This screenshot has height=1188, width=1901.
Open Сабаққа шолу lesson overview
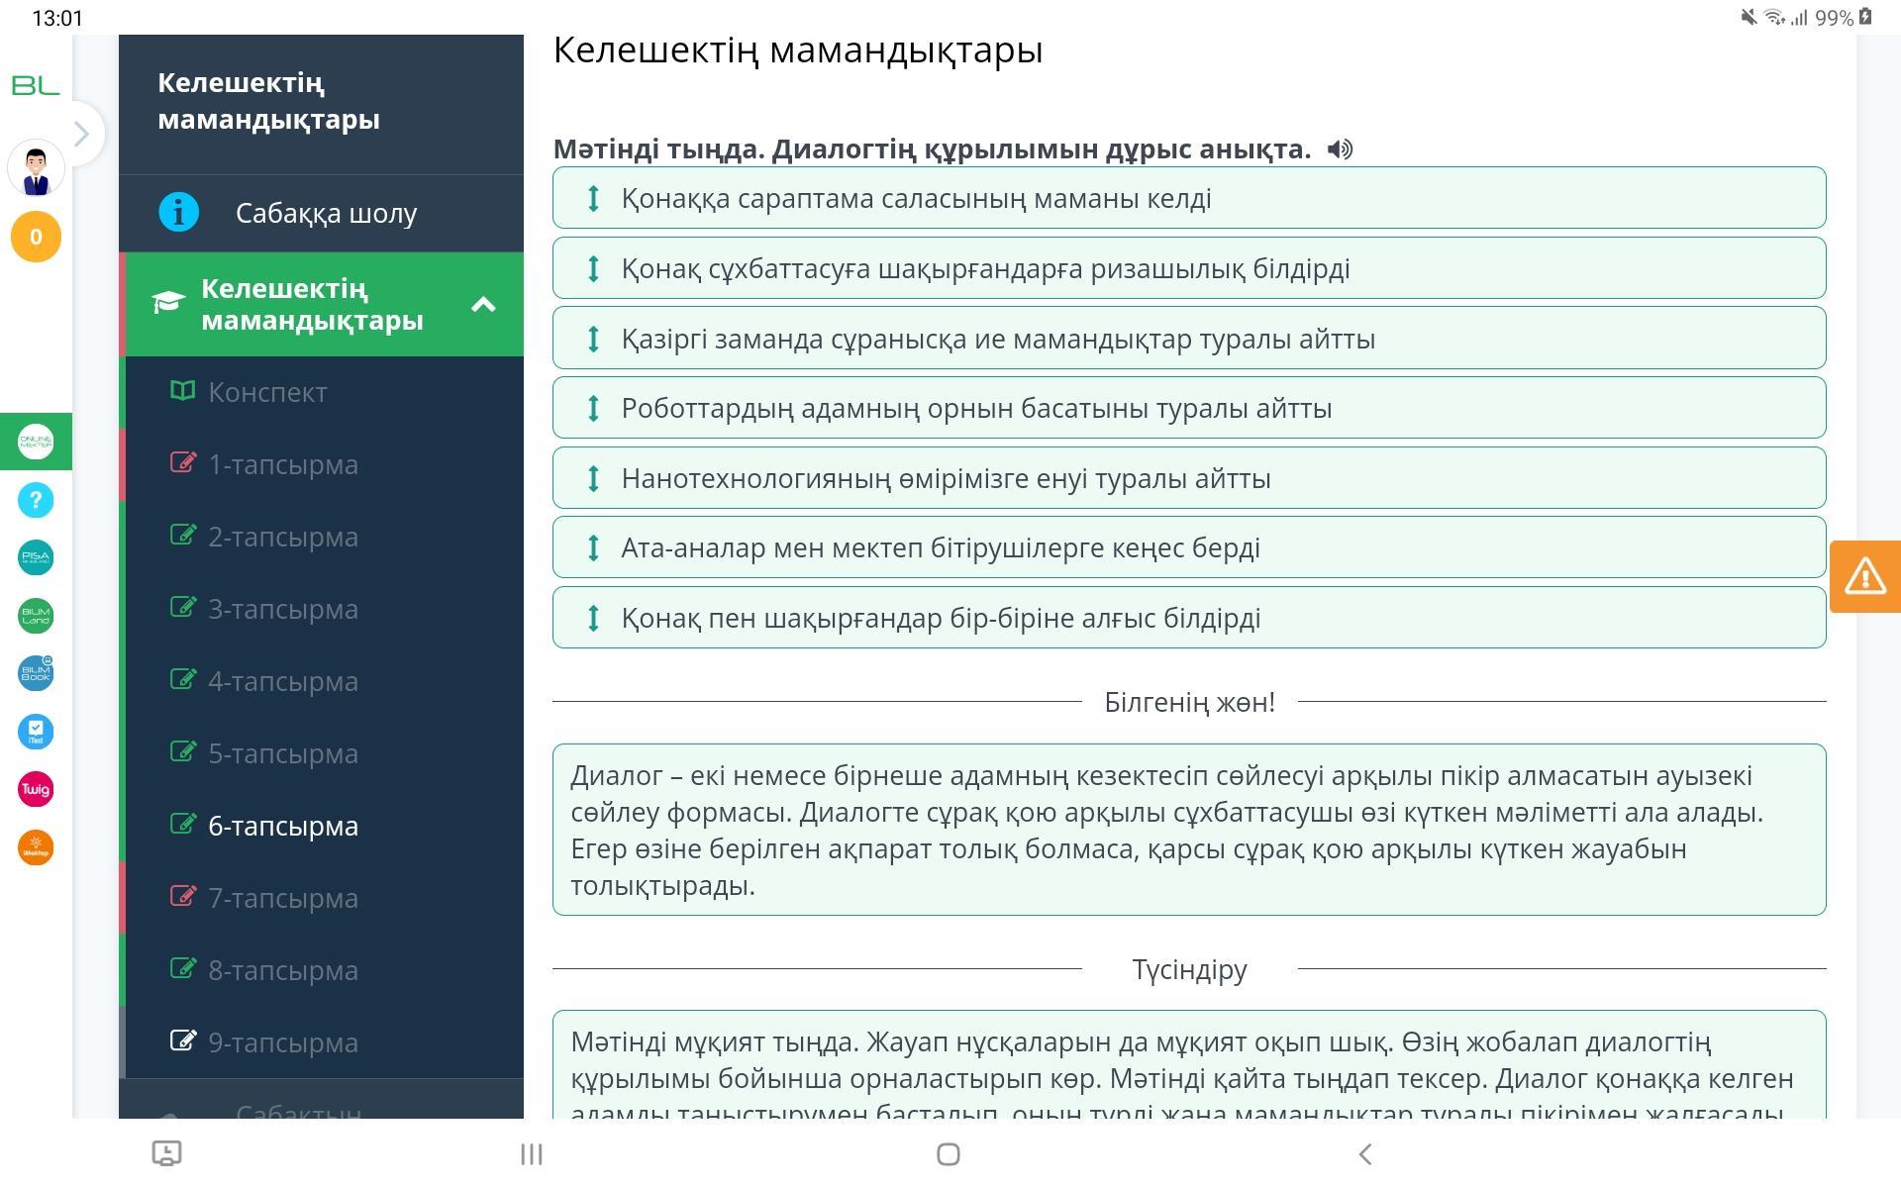pyautogui.click(x=326, y=213)
